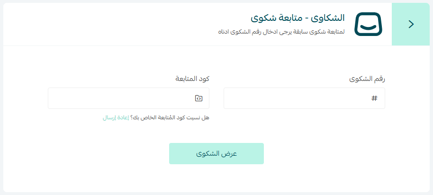Click the كود المتابعة field label
Screen dimensions: 433x195
(x=193, y=79)
